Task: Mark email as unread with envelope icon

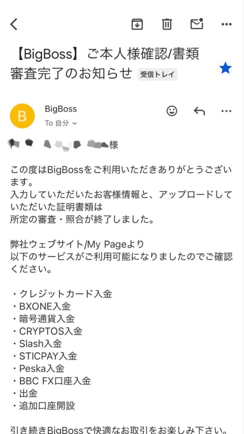Action: [x=197, y=24]
